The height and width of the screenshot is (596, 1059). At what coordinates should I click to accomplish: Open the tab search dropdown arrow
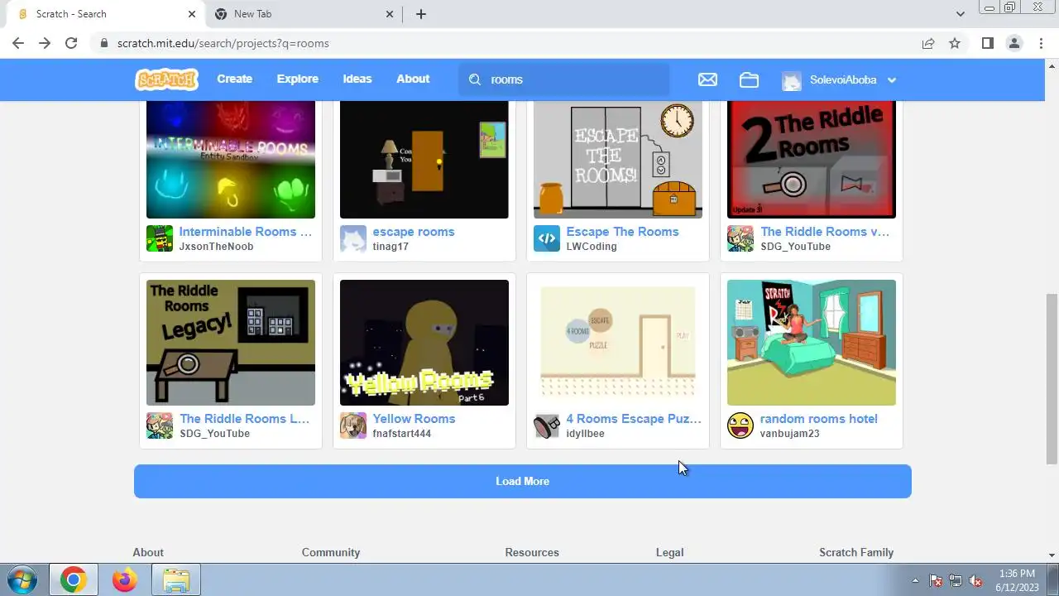tap(960, 14)
